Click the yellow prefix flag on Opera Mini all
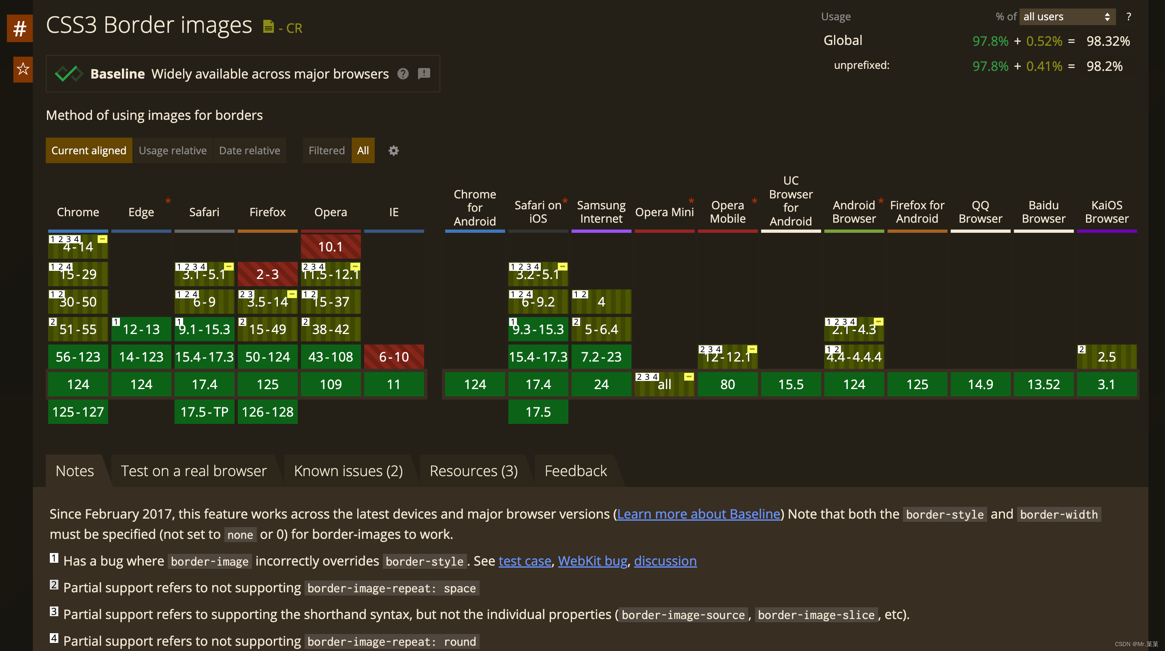Screen dimensions: 1165x651 point(689,377)
